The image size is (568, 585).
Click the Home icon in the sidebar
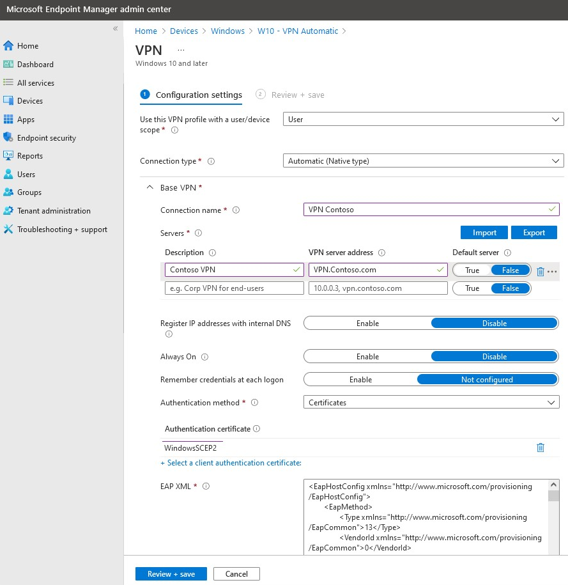coord(8,45)
